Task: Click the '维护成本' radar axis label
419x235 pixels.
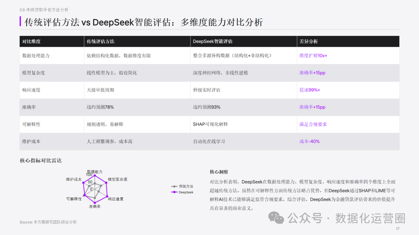Action: 74,179
